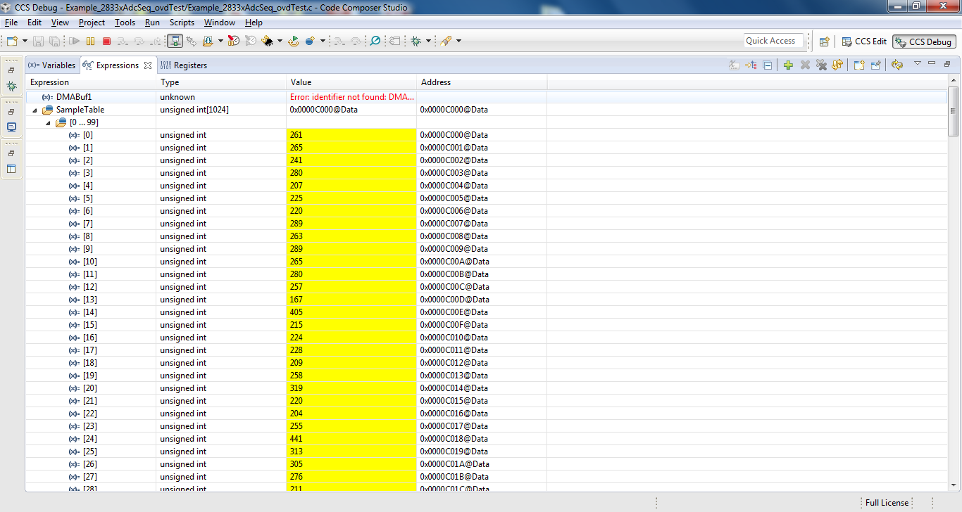Click the Open Perspective icon
Viewport: 962px width, 512px height.
[824, 41]
